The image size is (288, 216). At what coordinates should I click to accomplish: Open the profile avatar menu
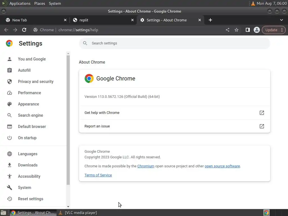point(256,30)
